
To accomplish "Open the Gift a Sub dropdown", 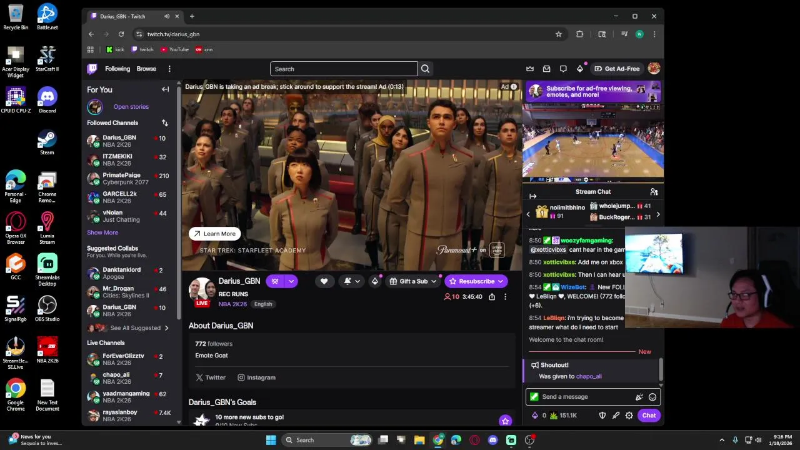I will (x=413, y=281).
